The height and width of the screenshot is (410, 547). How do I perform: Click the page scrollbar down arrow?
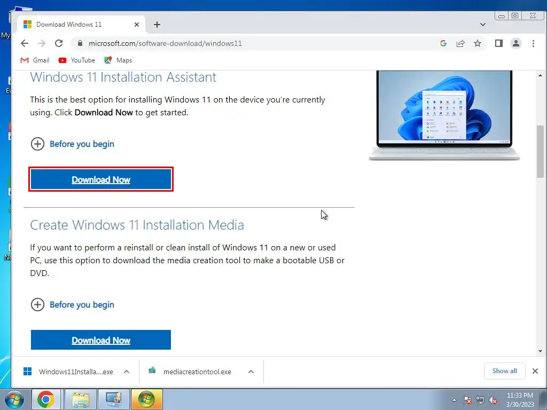541,351
